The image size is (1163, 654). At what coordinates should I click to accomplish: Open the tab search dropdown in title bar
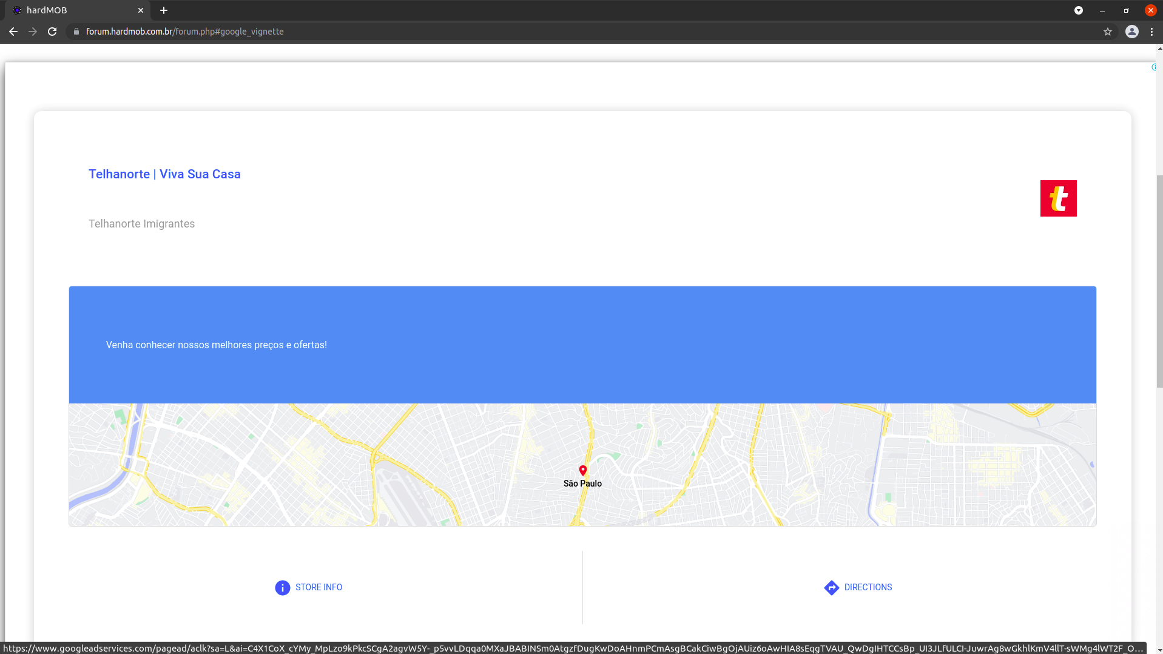pyautogui.click(x=1079, y=10)
